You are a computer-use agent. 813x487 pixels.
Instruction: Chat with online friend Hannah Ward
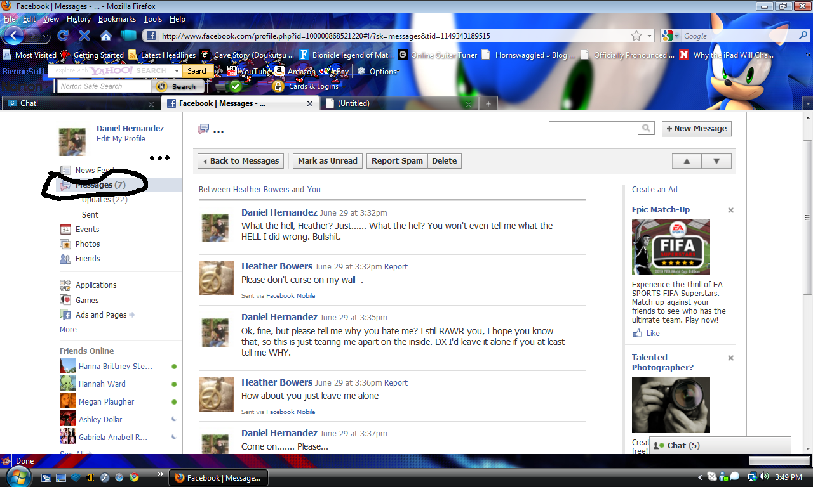tap(102, 384)
